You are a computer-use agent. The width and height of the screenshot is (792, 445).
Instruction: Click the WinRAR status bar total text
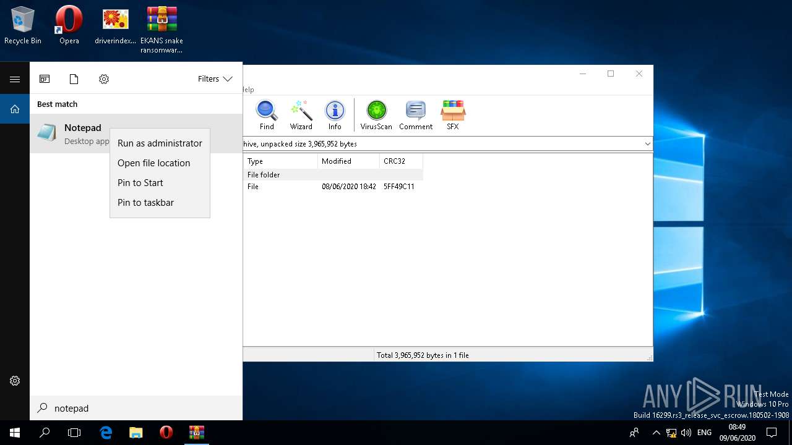pyautogui.click(x=423, y=355)
